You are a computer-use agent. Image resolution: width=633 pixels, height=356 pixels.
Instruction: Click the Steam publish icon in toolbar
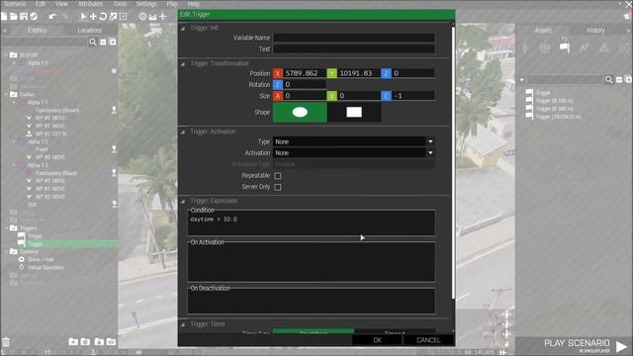click(34, 16)
